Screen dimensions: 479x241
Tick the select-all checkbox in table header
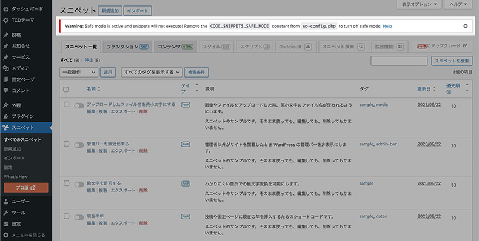65,90
